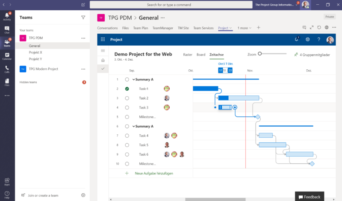Open the Help icon in the sidebar
Image resolution: width=342 pixels, height=201 pixels.
[7, 195]
